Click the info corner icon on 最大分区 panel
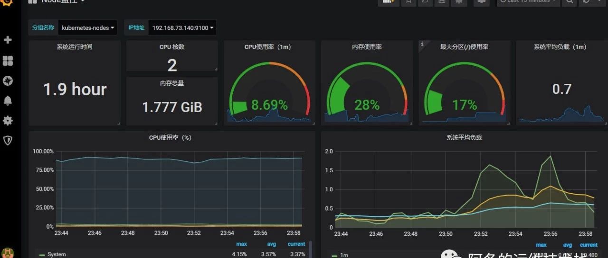This screenshot has height=258, width=608. (x=422, y=44)
